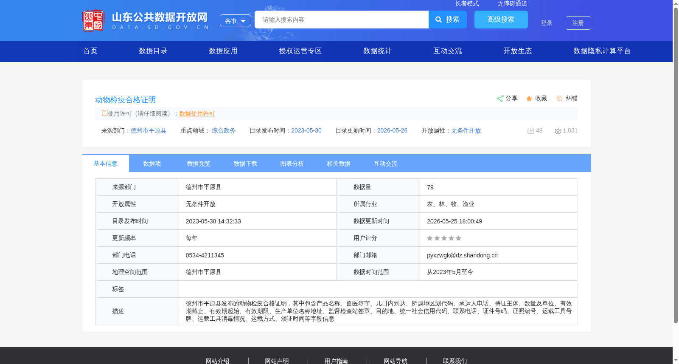
Task: Click the view count icon beside 1,031
Action: tap(558, 131)
